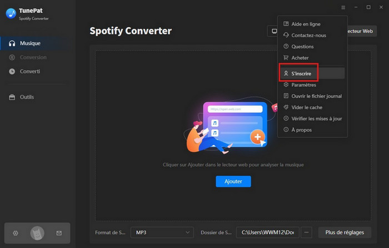Click the update icon beside Vérifier les mises à jour
The image size is (389, 248).
tap(286, 118)
